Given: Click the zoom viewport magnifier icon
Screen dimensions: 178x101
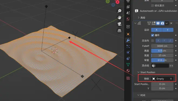Looking at the screenshot, I should point(119,11).
